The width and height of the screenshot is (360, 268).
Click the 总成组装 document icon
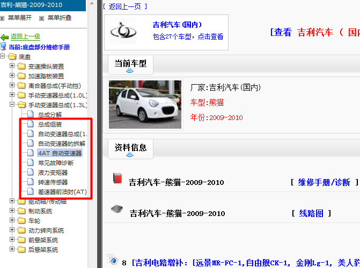pos(30,124)
